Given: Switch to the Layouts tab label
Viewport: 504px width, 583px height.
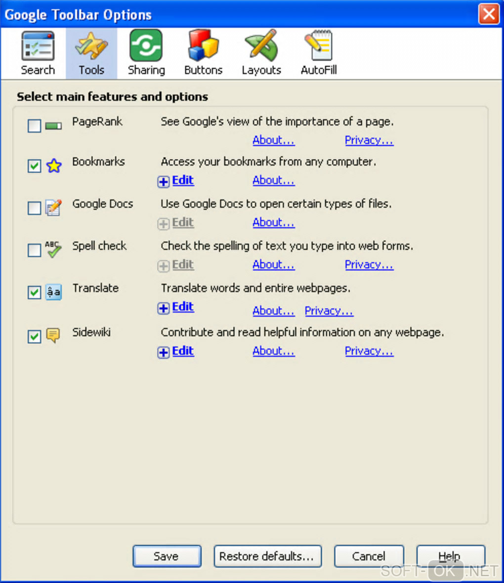Looking at the screenshot, I should click(261, 70).
